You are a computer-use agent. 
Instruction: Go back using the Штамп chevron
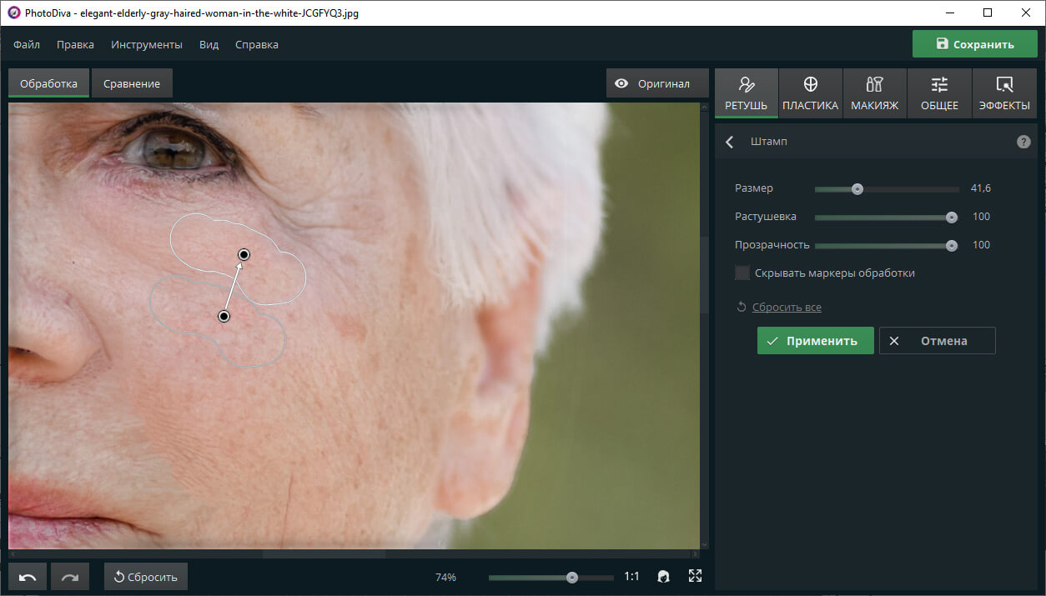[730, 142]
